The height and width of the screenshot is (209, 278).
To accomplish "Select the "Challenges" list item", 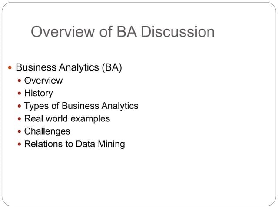I will tap(47, 131).
